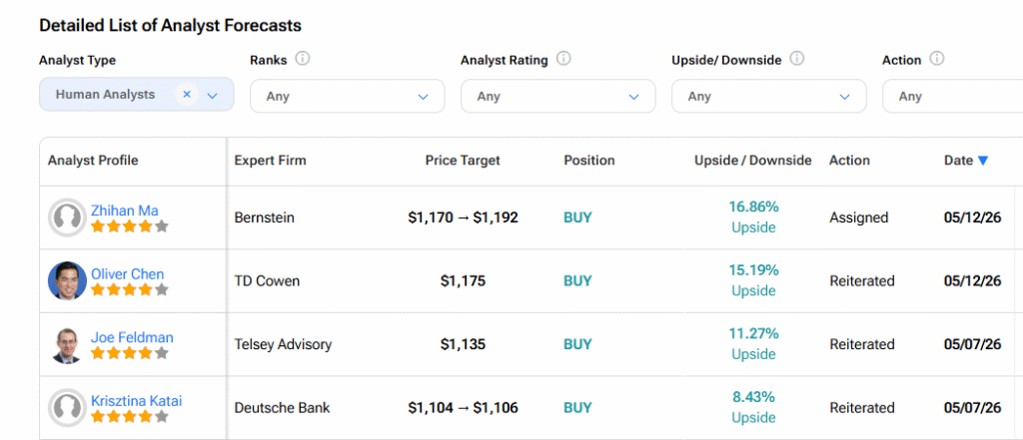Screen dimensions: 1023x440
Task: Open Oliver Chen analyst profile link
Action: (x=127, y=273)
